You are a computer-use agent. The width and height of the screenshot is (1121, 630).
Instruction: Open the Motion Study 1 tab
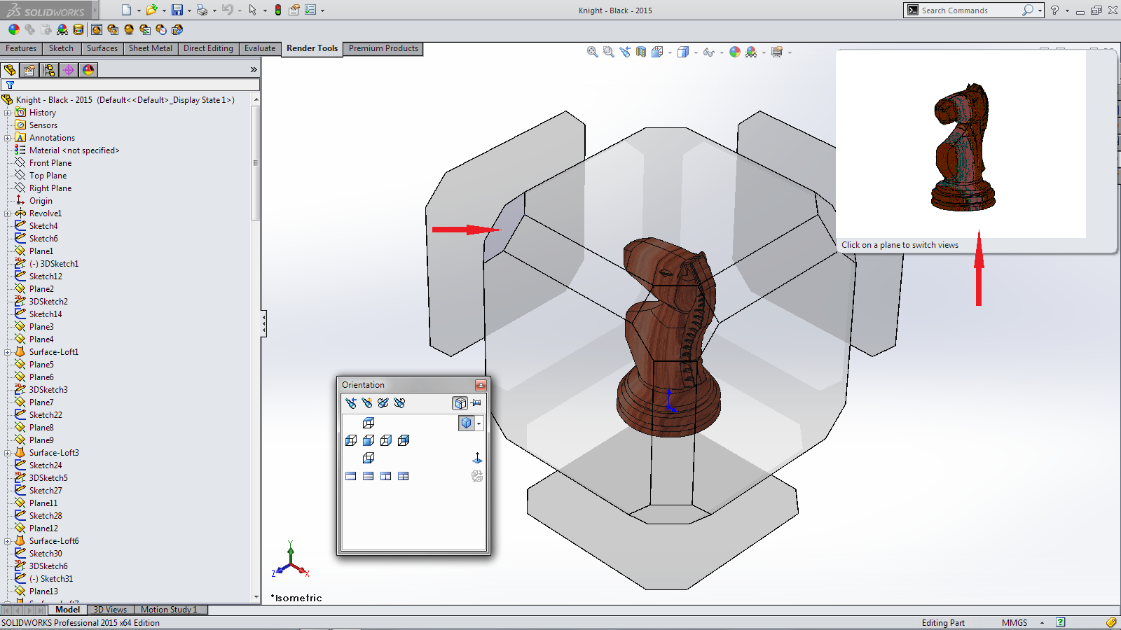(x=169, y=610)
